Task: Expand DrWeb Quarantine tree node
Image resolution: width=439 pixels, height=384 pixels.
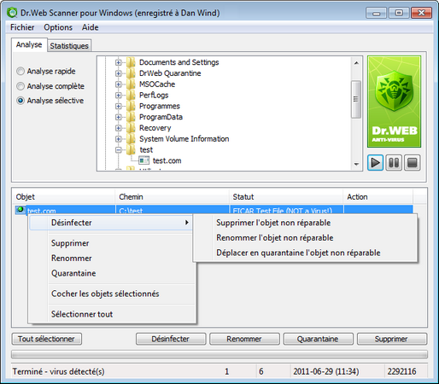Action: click(x=119, y=73)
